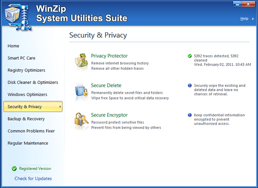Close the WinZip window

point(248,4)
